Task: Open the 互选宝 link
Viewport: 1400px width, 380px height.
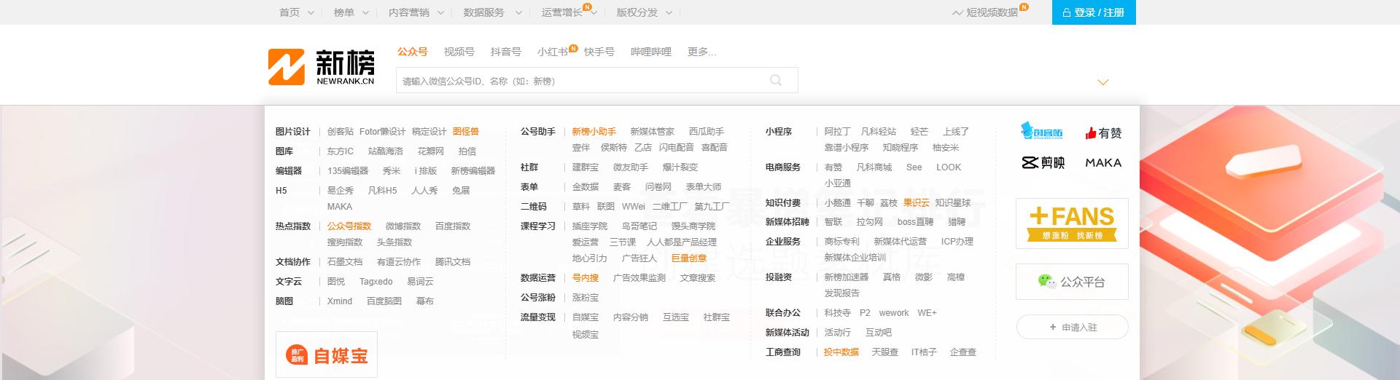Action: pos(676,317)
